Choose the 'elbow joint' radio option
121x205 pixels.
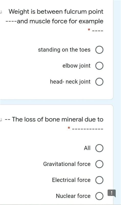[99, 66]
